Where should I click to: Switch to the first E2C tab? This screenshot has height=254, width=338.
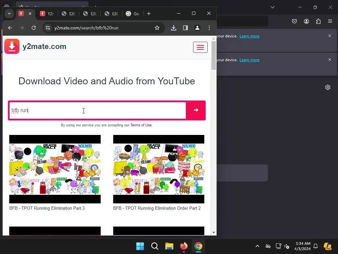click(x=68, y=14)
